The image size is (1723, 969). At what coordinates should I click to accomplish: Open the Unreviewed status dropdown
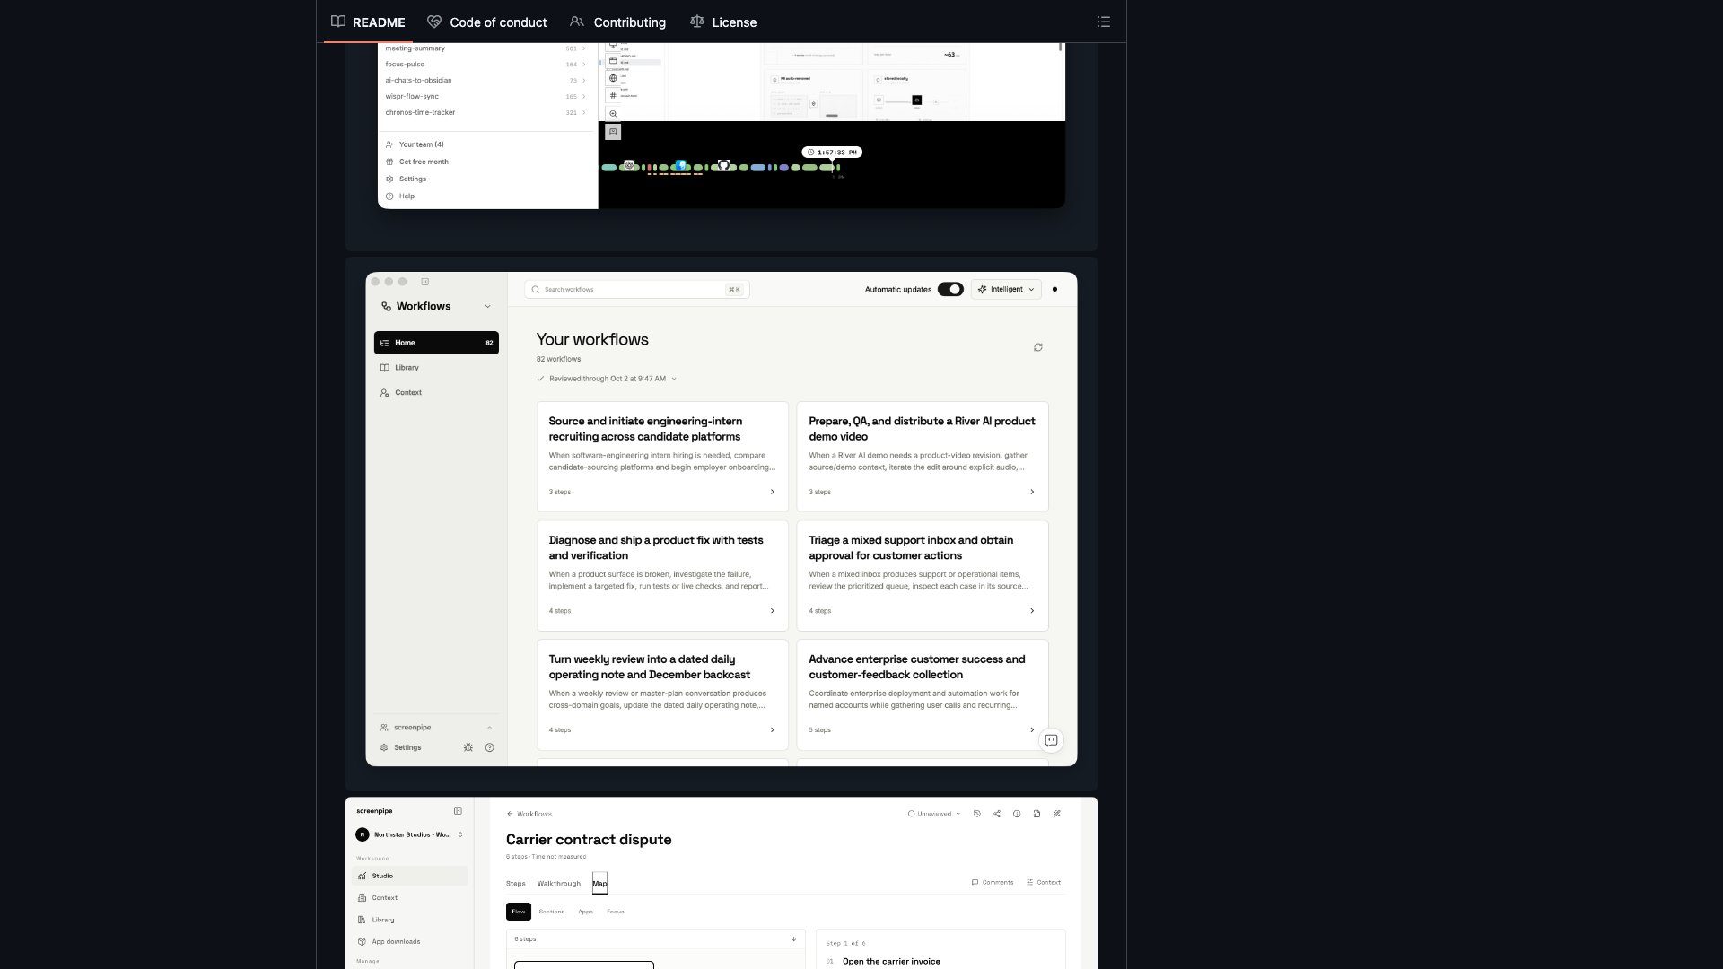point(934,814)
